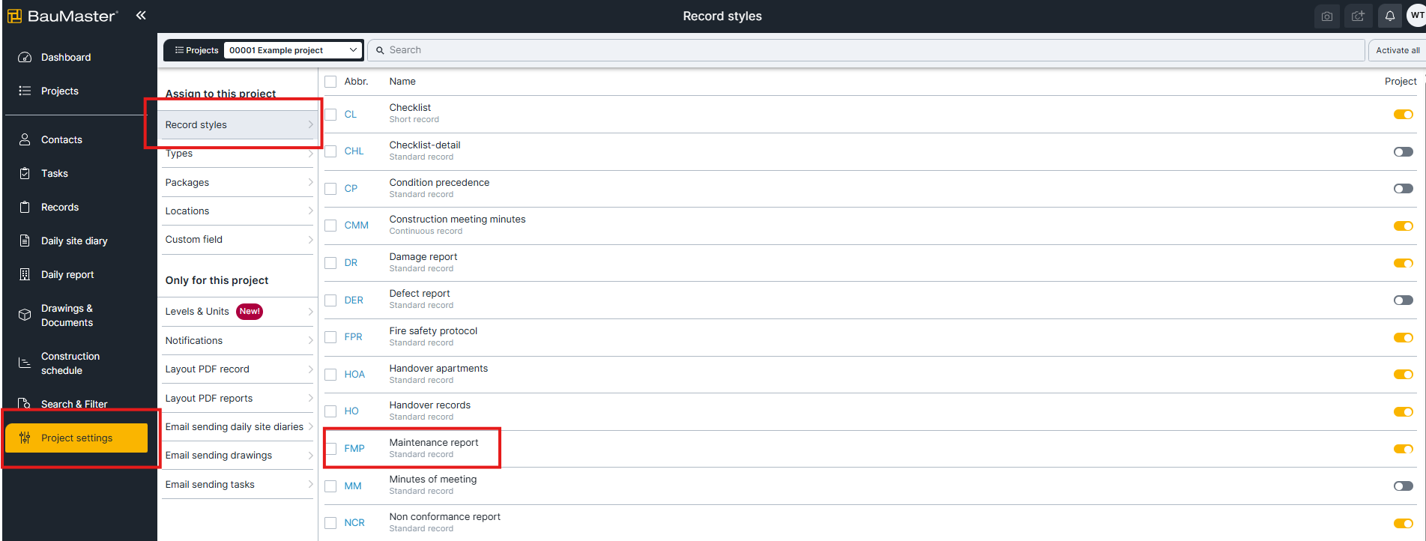Tick the checkbox for FMP Maintenance report
The height and width of the screenshot is (541, 1426).
[330, 449]
